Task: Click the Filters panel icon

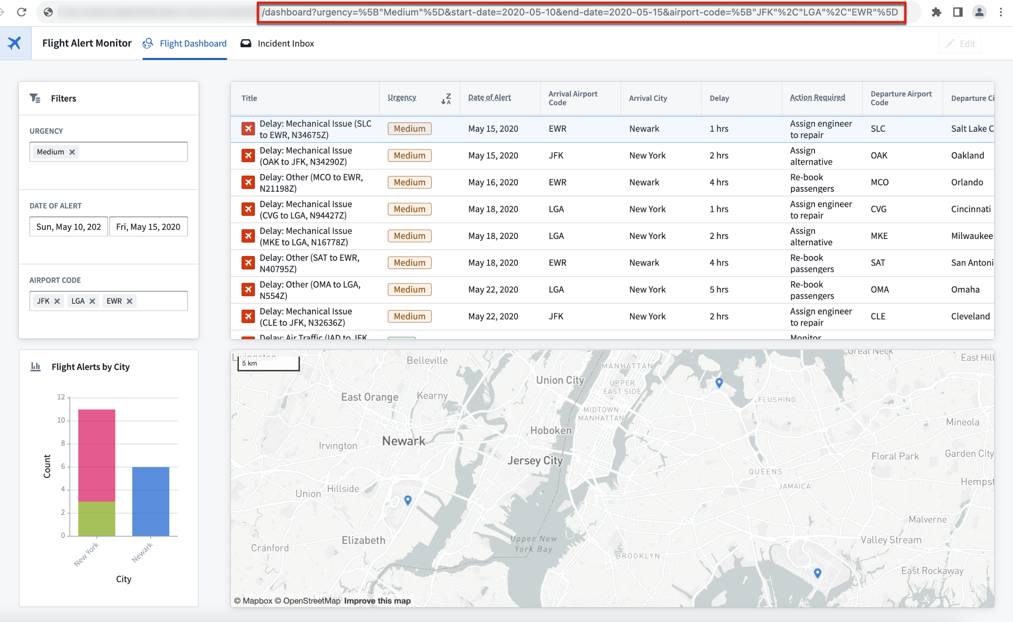Action: (x=35, y=98)
